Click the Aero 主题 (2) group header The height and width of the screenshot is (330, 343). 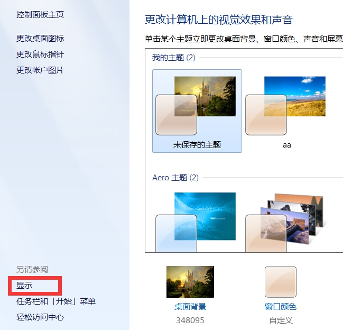[175, 178]
